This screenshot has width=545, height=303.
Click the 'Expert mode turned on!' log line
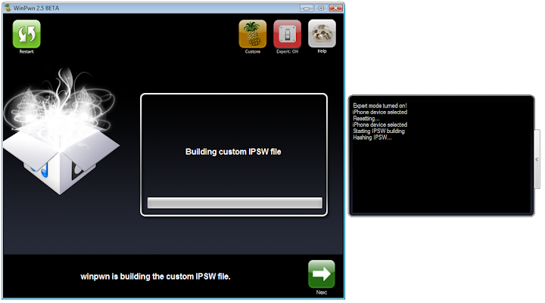point(379,106)
